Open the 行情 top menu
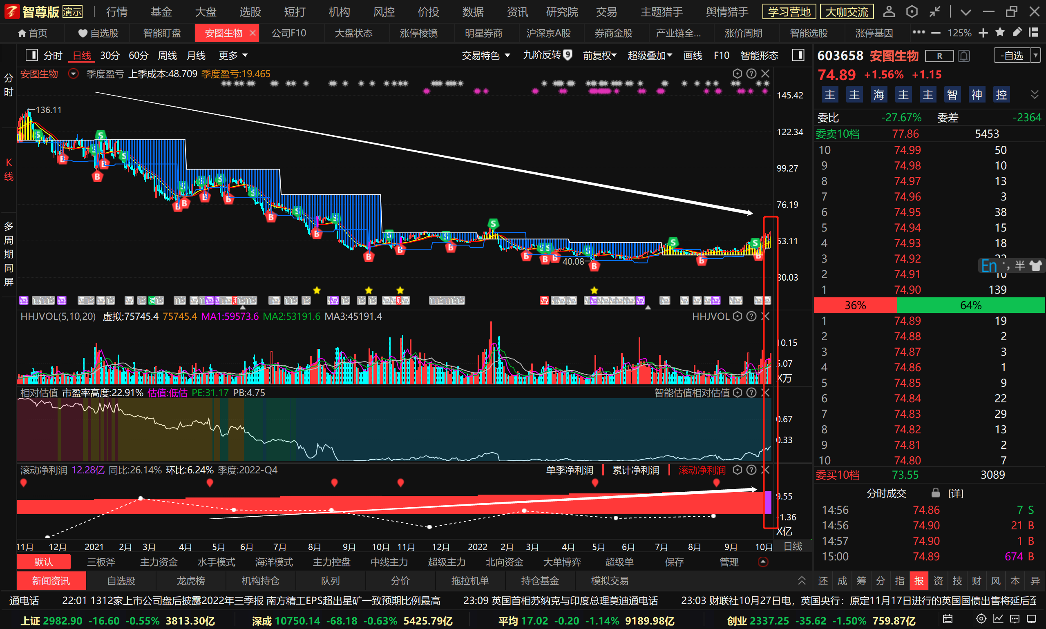Viewport: 1046px width, 629px height. [x=116, y=11]
